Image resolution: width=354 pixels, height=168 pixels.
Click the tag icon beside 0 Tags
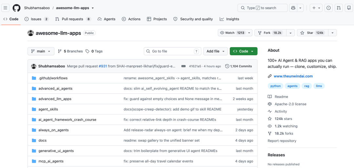[x=88, y=51]
